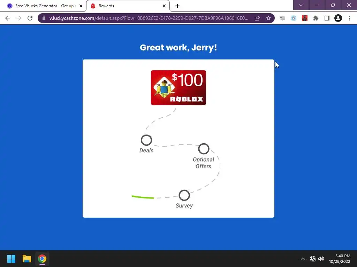The width and height of the screenshot is (357, 267).
Task: Reload the current page
Action: click(30, 18)
